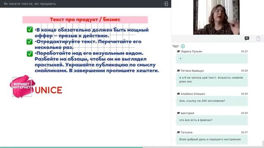Click the UNICE logo text on slide
The width and height of the screenshot is (264, 148).
click(x=49, y=90)
